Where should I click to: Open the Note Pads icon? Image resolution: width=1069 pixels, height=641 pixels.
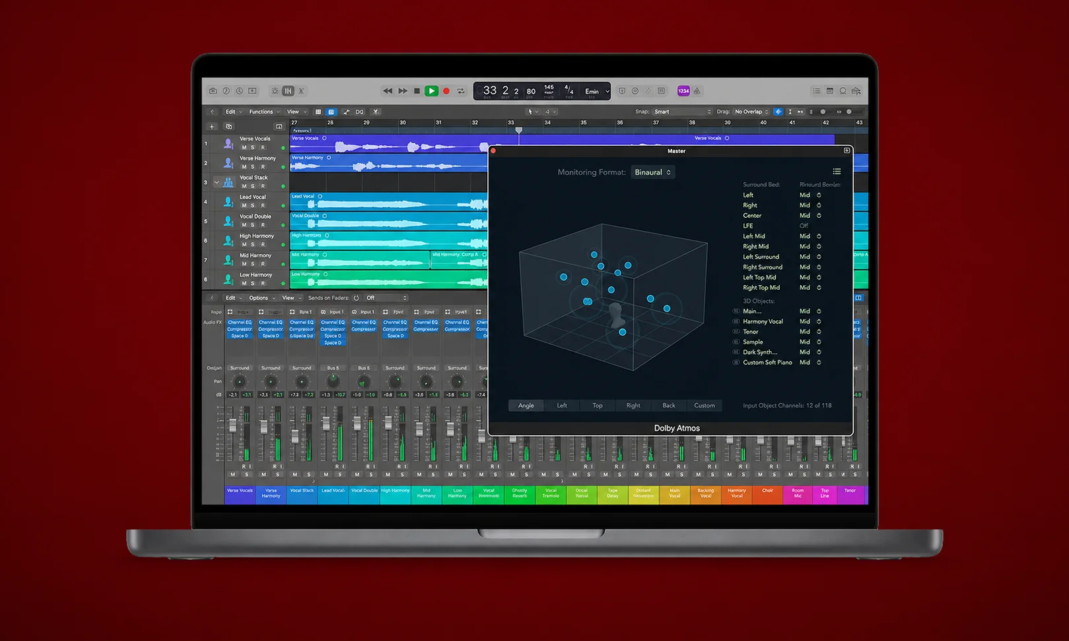[830, 91]
